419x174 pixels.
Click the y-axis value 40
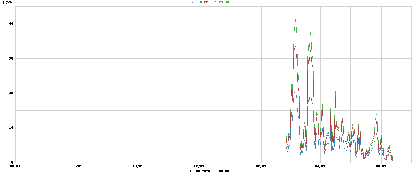(11, 24)
